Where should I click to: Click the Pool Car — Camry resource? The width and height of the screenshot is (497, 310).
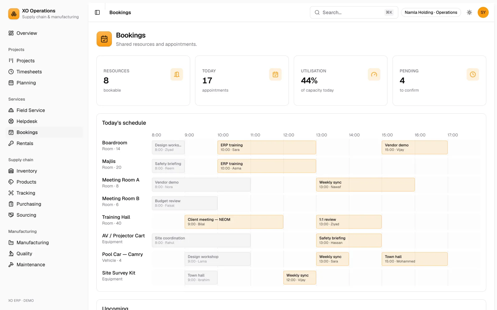coord(122,254)
